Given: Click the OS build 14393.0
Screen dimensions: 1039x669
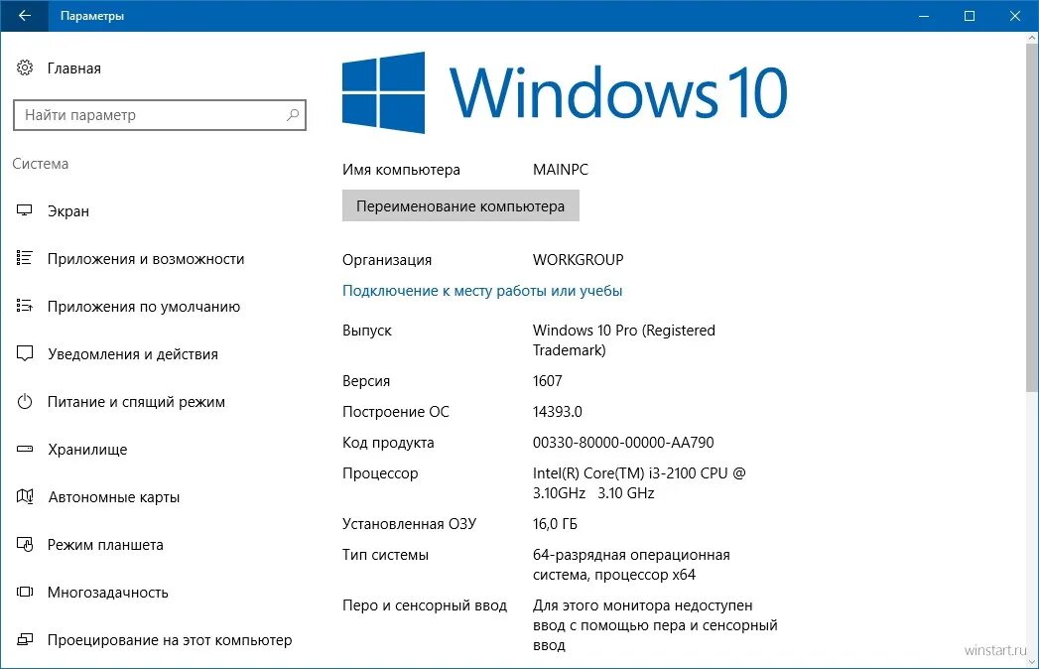Looking at the screenshot, I should [558, 412].
